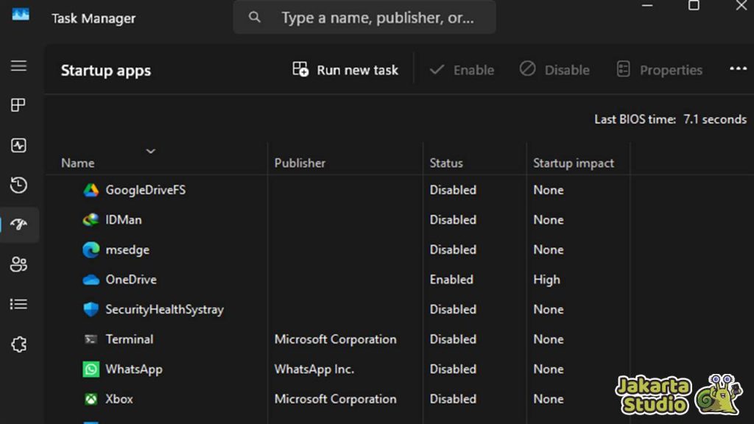Click Run new task button
This screenshot has height=424, width=754.
coord(345,70)
